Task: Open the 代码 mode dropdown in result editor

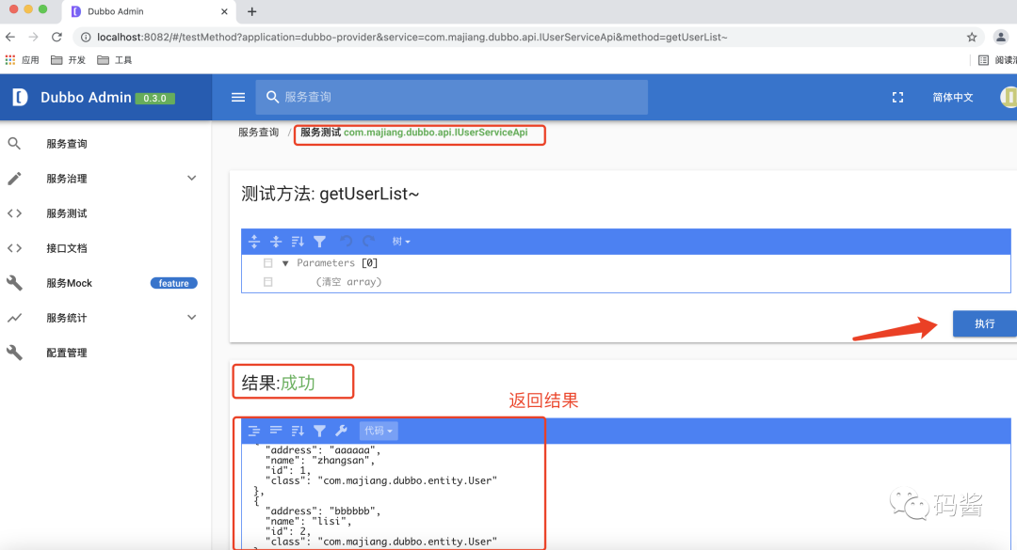Action: click(379, 431)
